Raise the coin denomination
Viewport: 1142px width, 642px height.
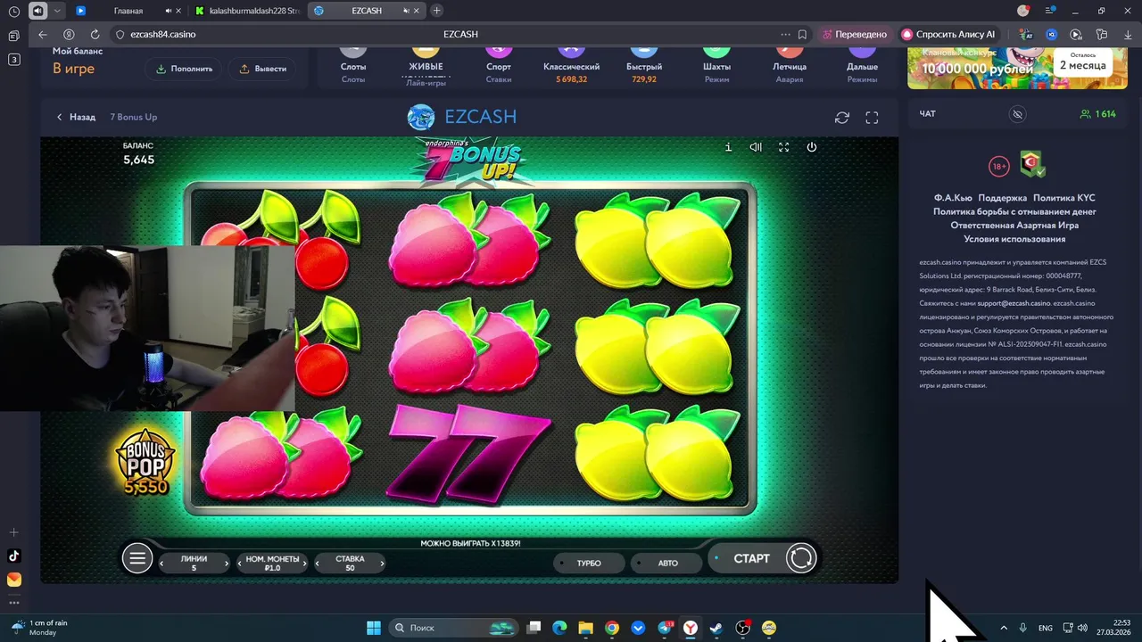click(x=304, y=563)
